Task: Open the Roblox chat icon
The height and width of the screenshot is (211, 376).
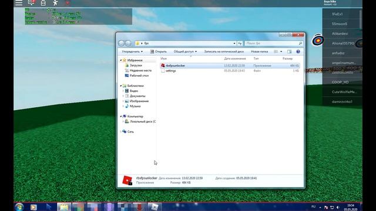Action: pos(31,2)
